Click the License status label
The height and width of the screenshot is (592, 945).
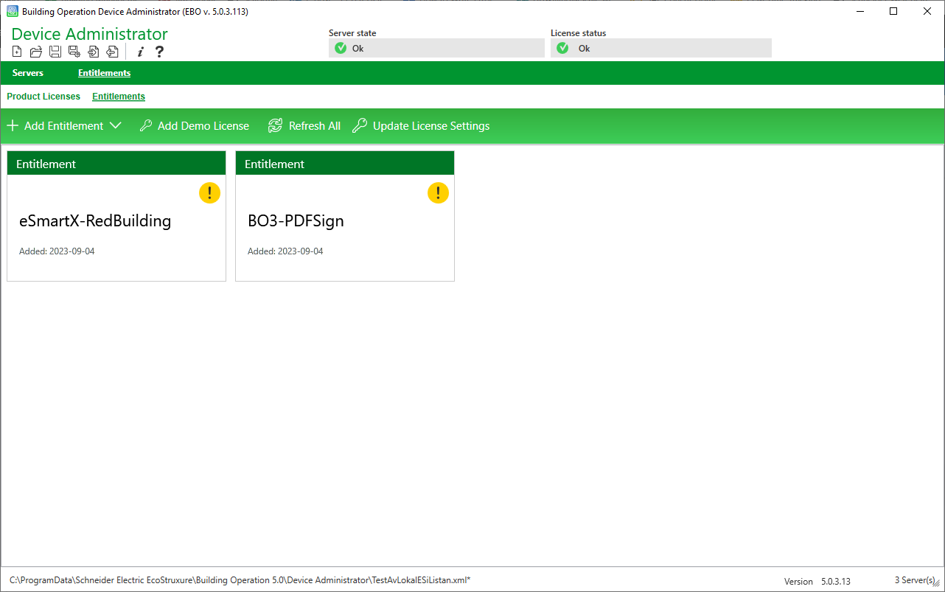(x=579, y=33)
